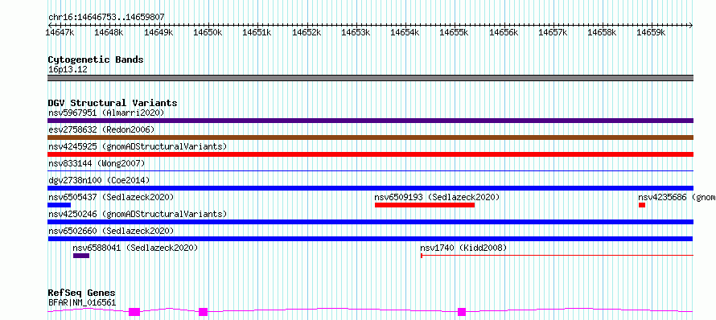The width and height of the screenshot is (716, 320).
Task: Open the nsv4245925 (gnomADStructuralVariants) label
Action: click(x=138, y=146)
